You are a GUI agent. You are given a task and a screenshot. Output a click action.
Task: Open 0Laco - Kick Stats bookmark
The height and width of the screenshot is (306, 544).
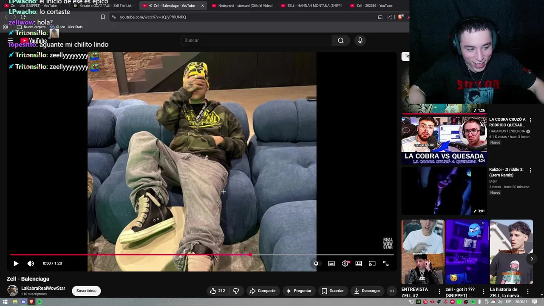click(66, 27)
